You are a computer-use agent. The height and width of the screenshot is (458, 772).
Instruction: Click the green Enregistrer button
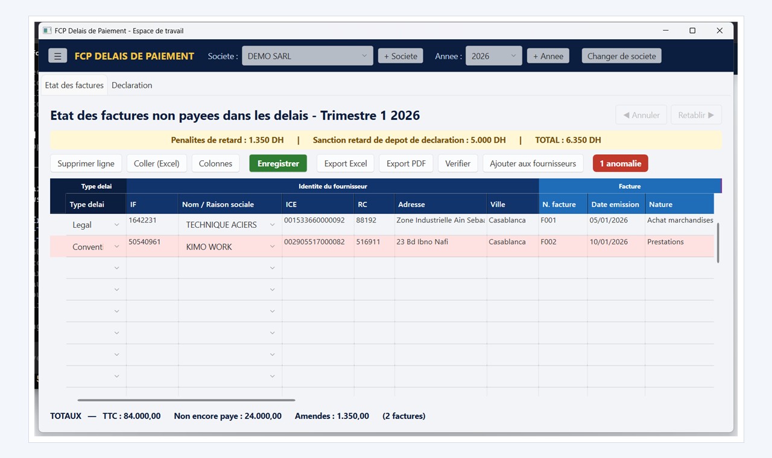278,163
